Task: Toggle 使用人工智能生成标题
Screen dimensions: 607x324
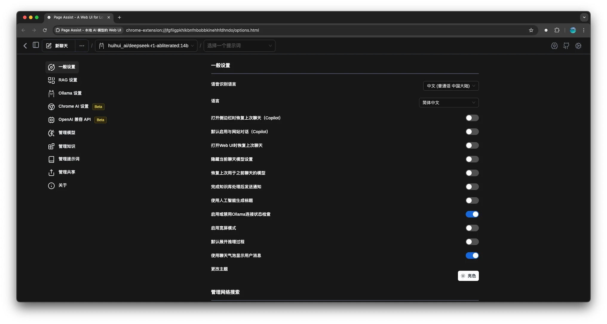Action: 472,200
